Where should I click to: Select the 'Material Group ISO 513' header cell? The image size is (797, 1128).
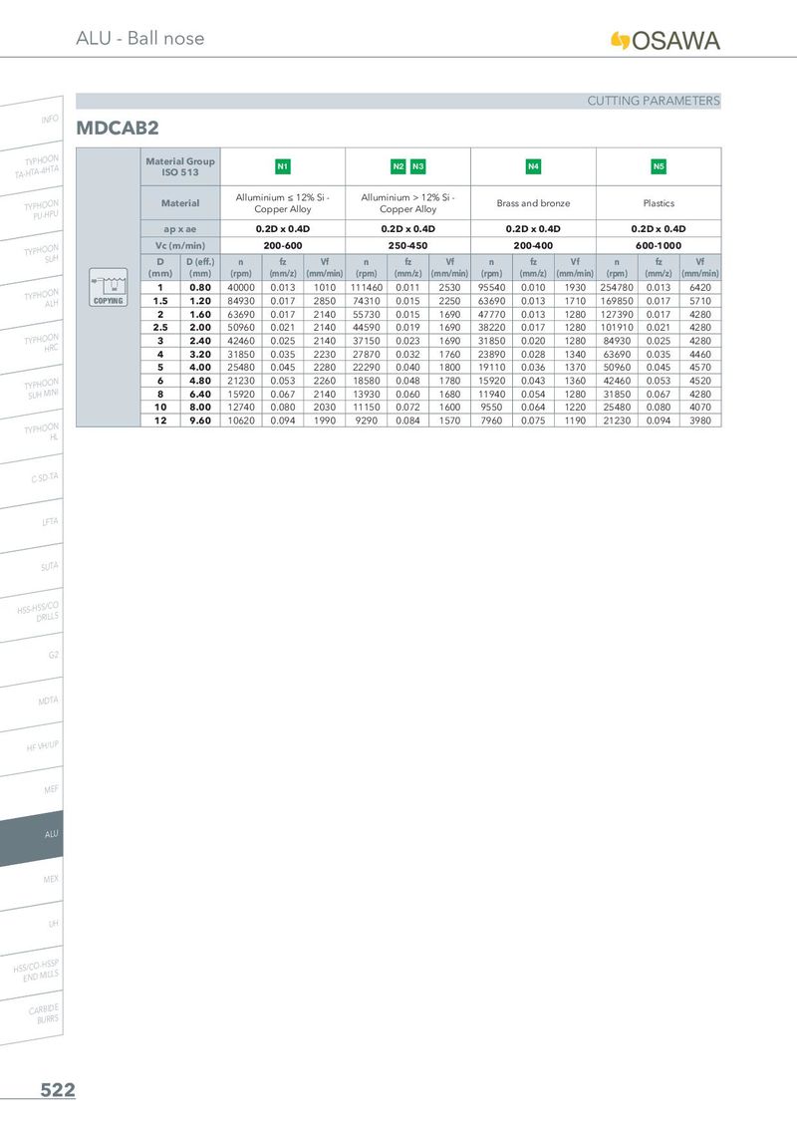point(180,166)
